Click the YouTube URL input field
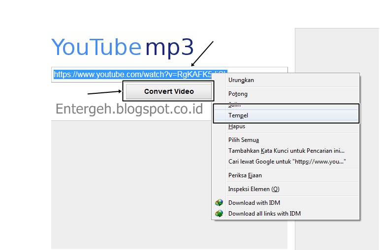 [169, 75]
